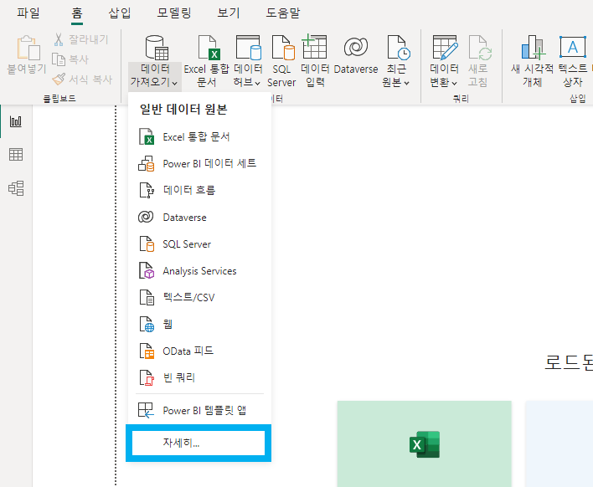
Task: Click the green Excel import card
Action: click(425, 444)
